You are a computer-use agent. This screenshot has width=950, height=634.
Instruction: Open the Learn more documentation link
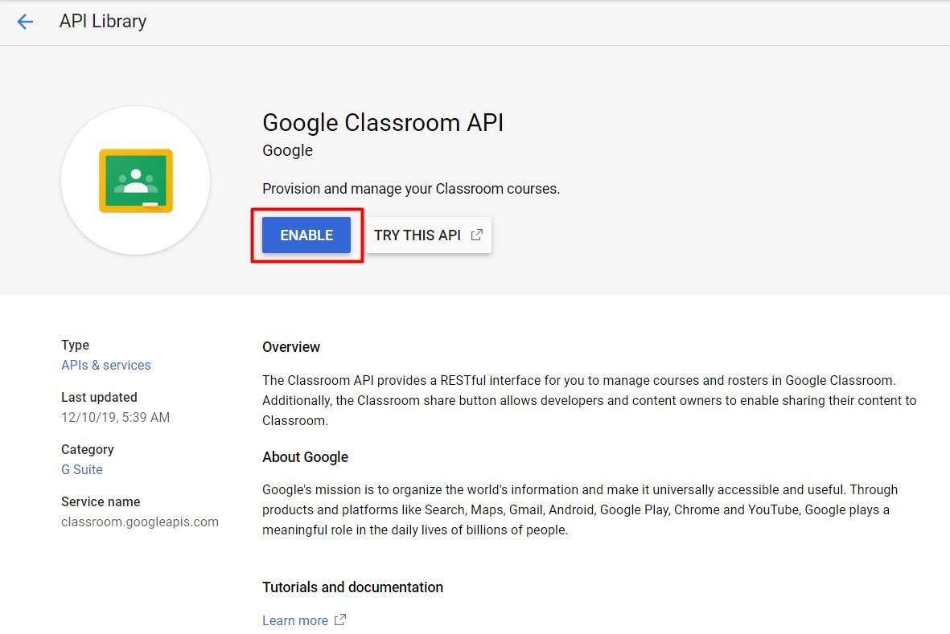294,620
